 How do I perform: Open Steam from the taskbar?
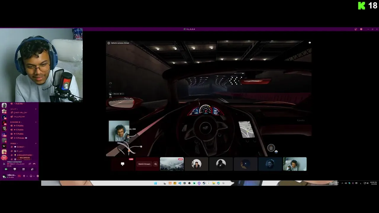coord(204,183)
